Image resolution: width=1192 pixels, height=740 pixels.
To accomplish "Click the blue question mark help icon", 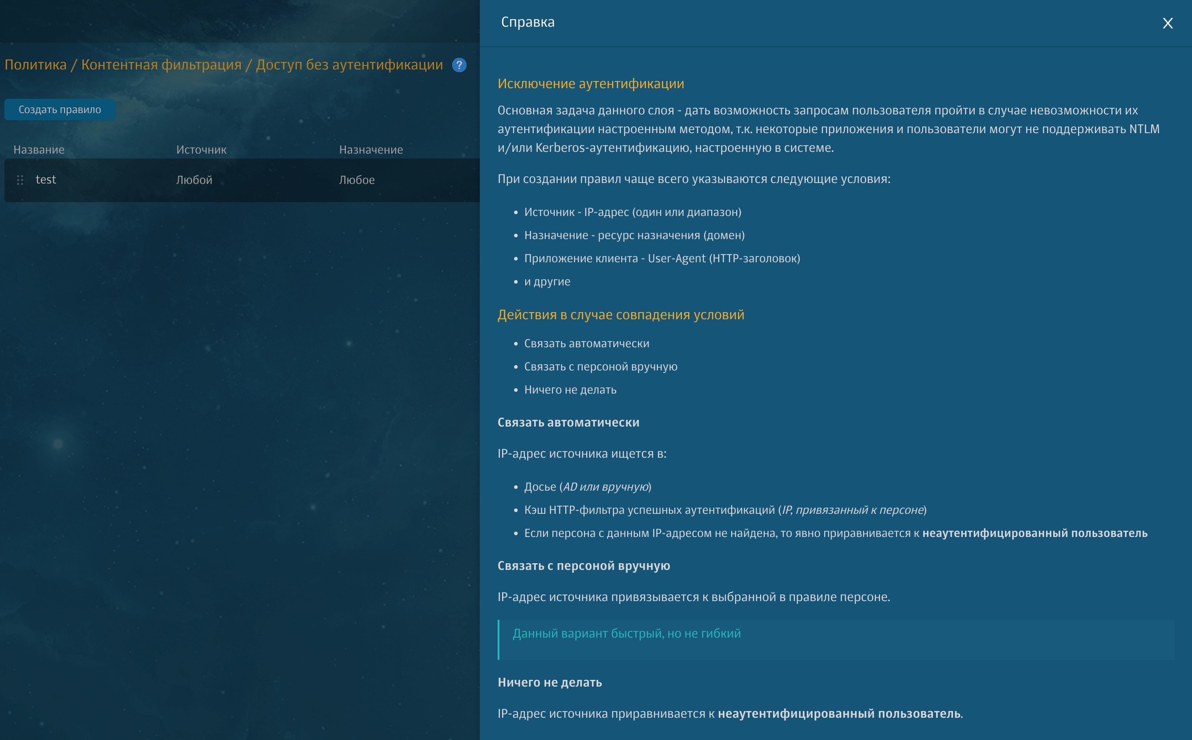I will pyautogui.click(x=459, y=65).
